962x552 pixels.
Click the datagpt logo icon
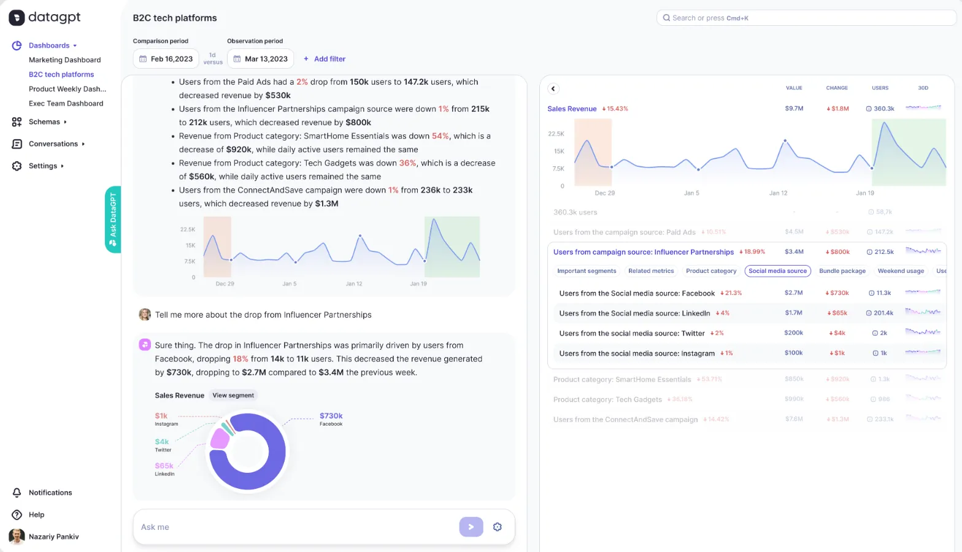coord(17,18)
